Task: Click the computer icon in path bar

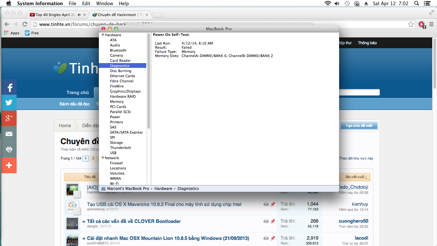Action: [103, 189]
